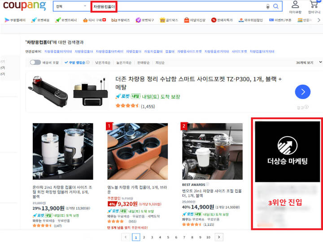Click the microphone voice search icon

click(x=268, y=7)
